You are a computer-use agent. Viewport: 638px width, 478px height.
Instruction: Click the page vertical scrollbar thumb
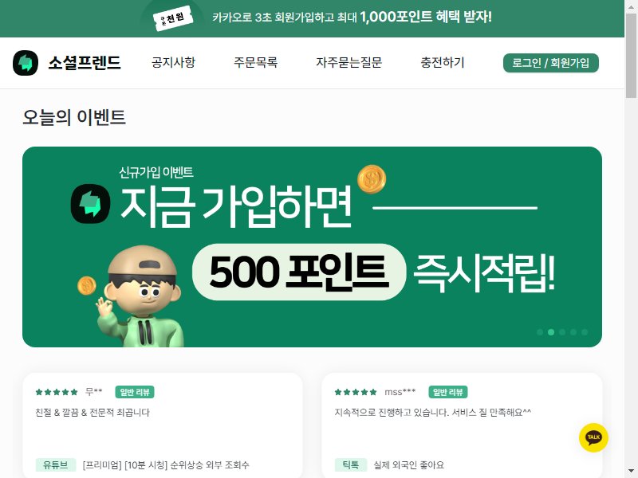tap(631, 55)
